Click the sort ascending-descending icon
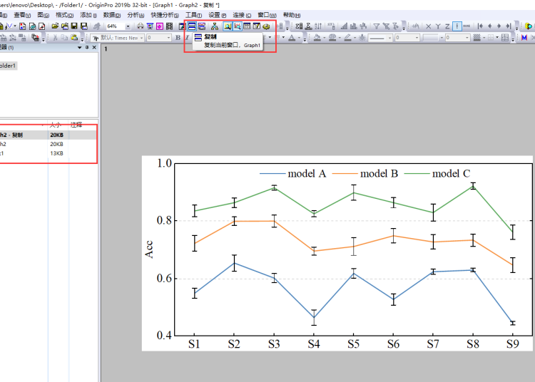 (318, 26)
